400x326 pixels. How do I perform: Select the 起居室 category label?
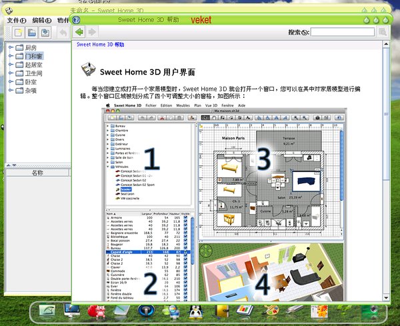click(34, 65)
